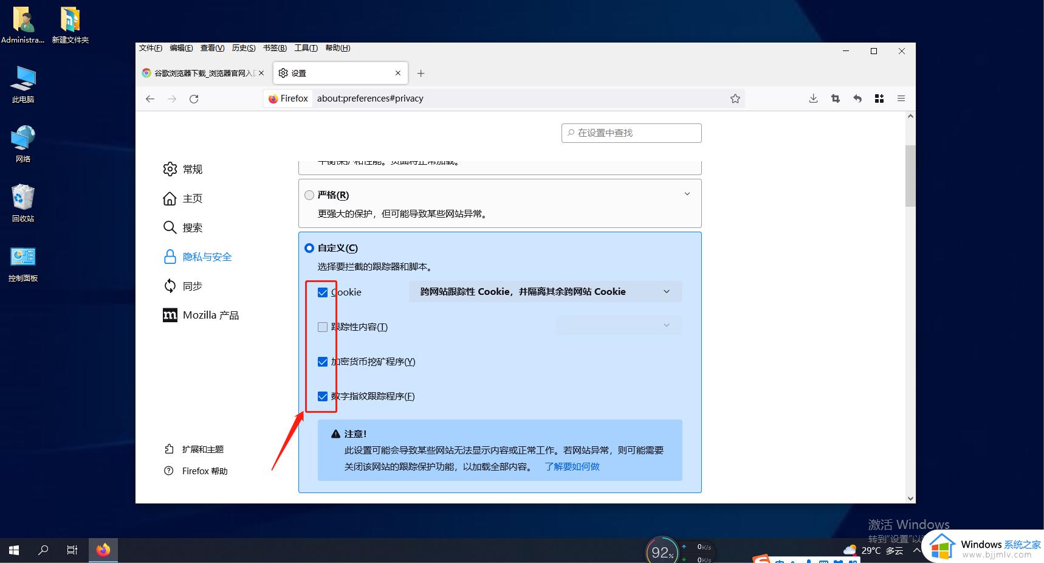Image resolution: width=1044 pixels, height=563 pixels.
Task: Go back to the previous page
Action: [x=150, y=98]
